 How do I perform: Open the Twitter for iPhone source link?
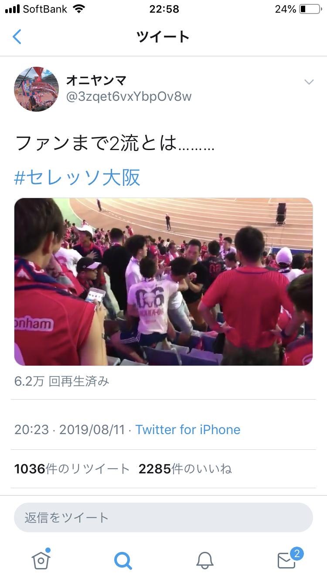click(188, 429)
